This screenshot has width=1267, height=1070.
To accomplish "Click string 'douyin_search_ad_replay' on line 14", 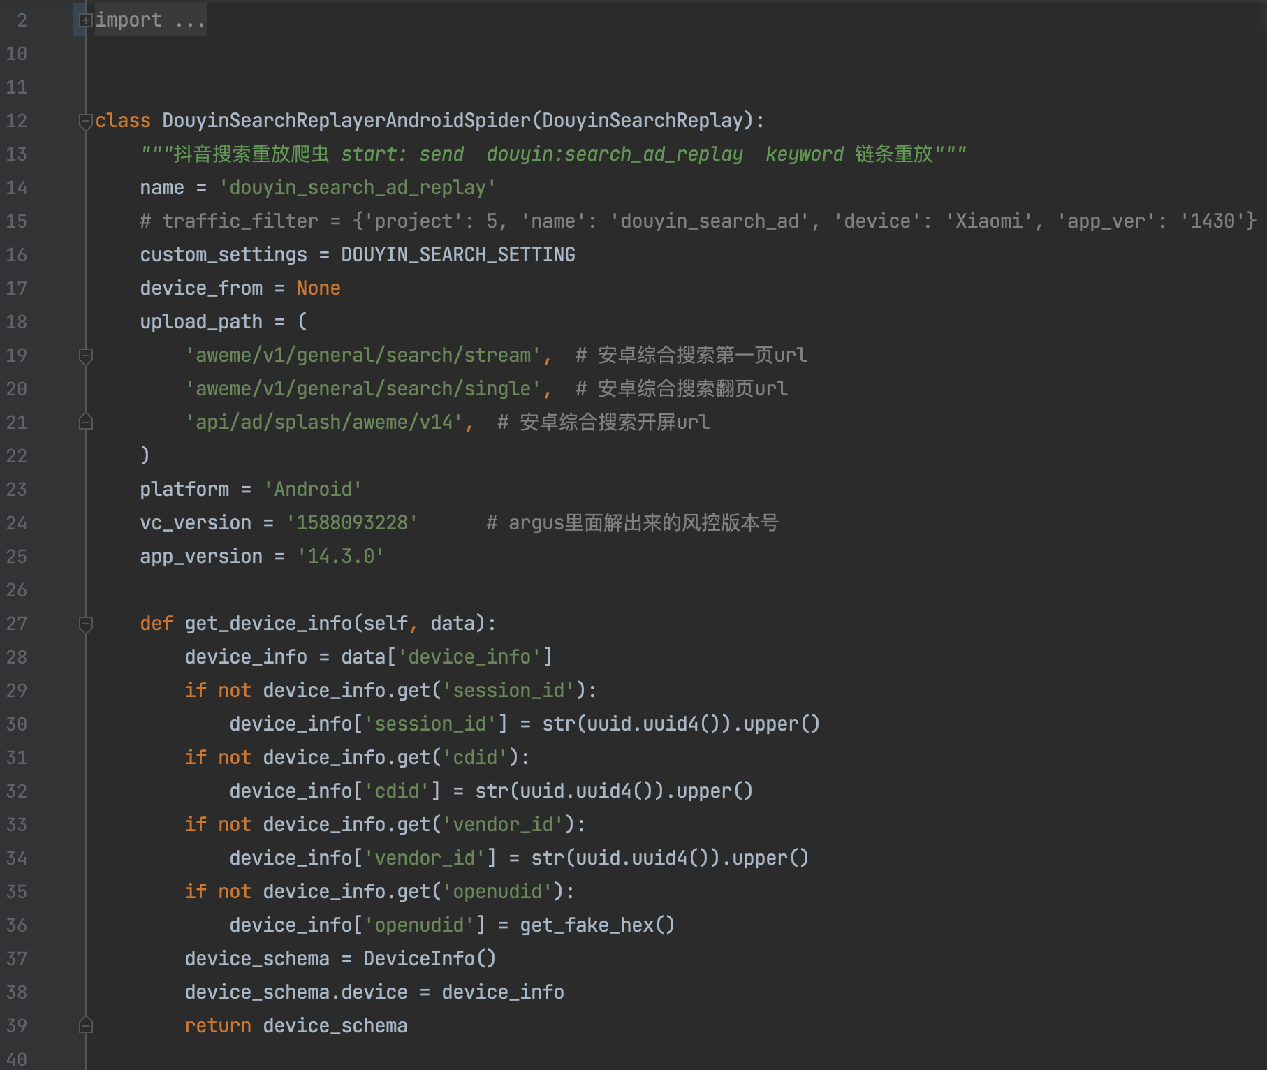I will 357,188.
